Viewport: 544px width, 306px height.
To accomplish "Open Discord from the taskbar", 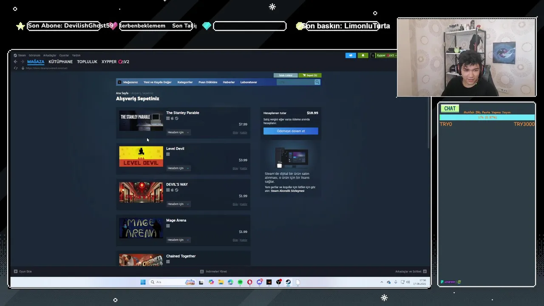I will (x=260, y=282).
